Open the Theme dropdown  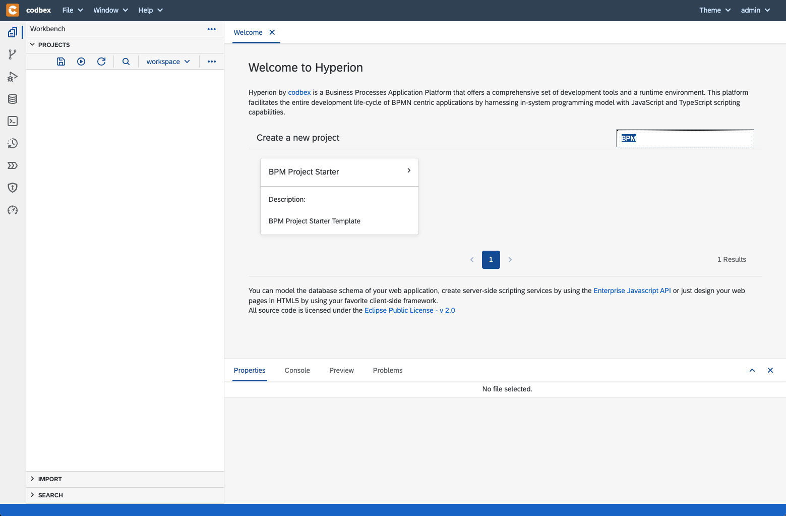715,10
